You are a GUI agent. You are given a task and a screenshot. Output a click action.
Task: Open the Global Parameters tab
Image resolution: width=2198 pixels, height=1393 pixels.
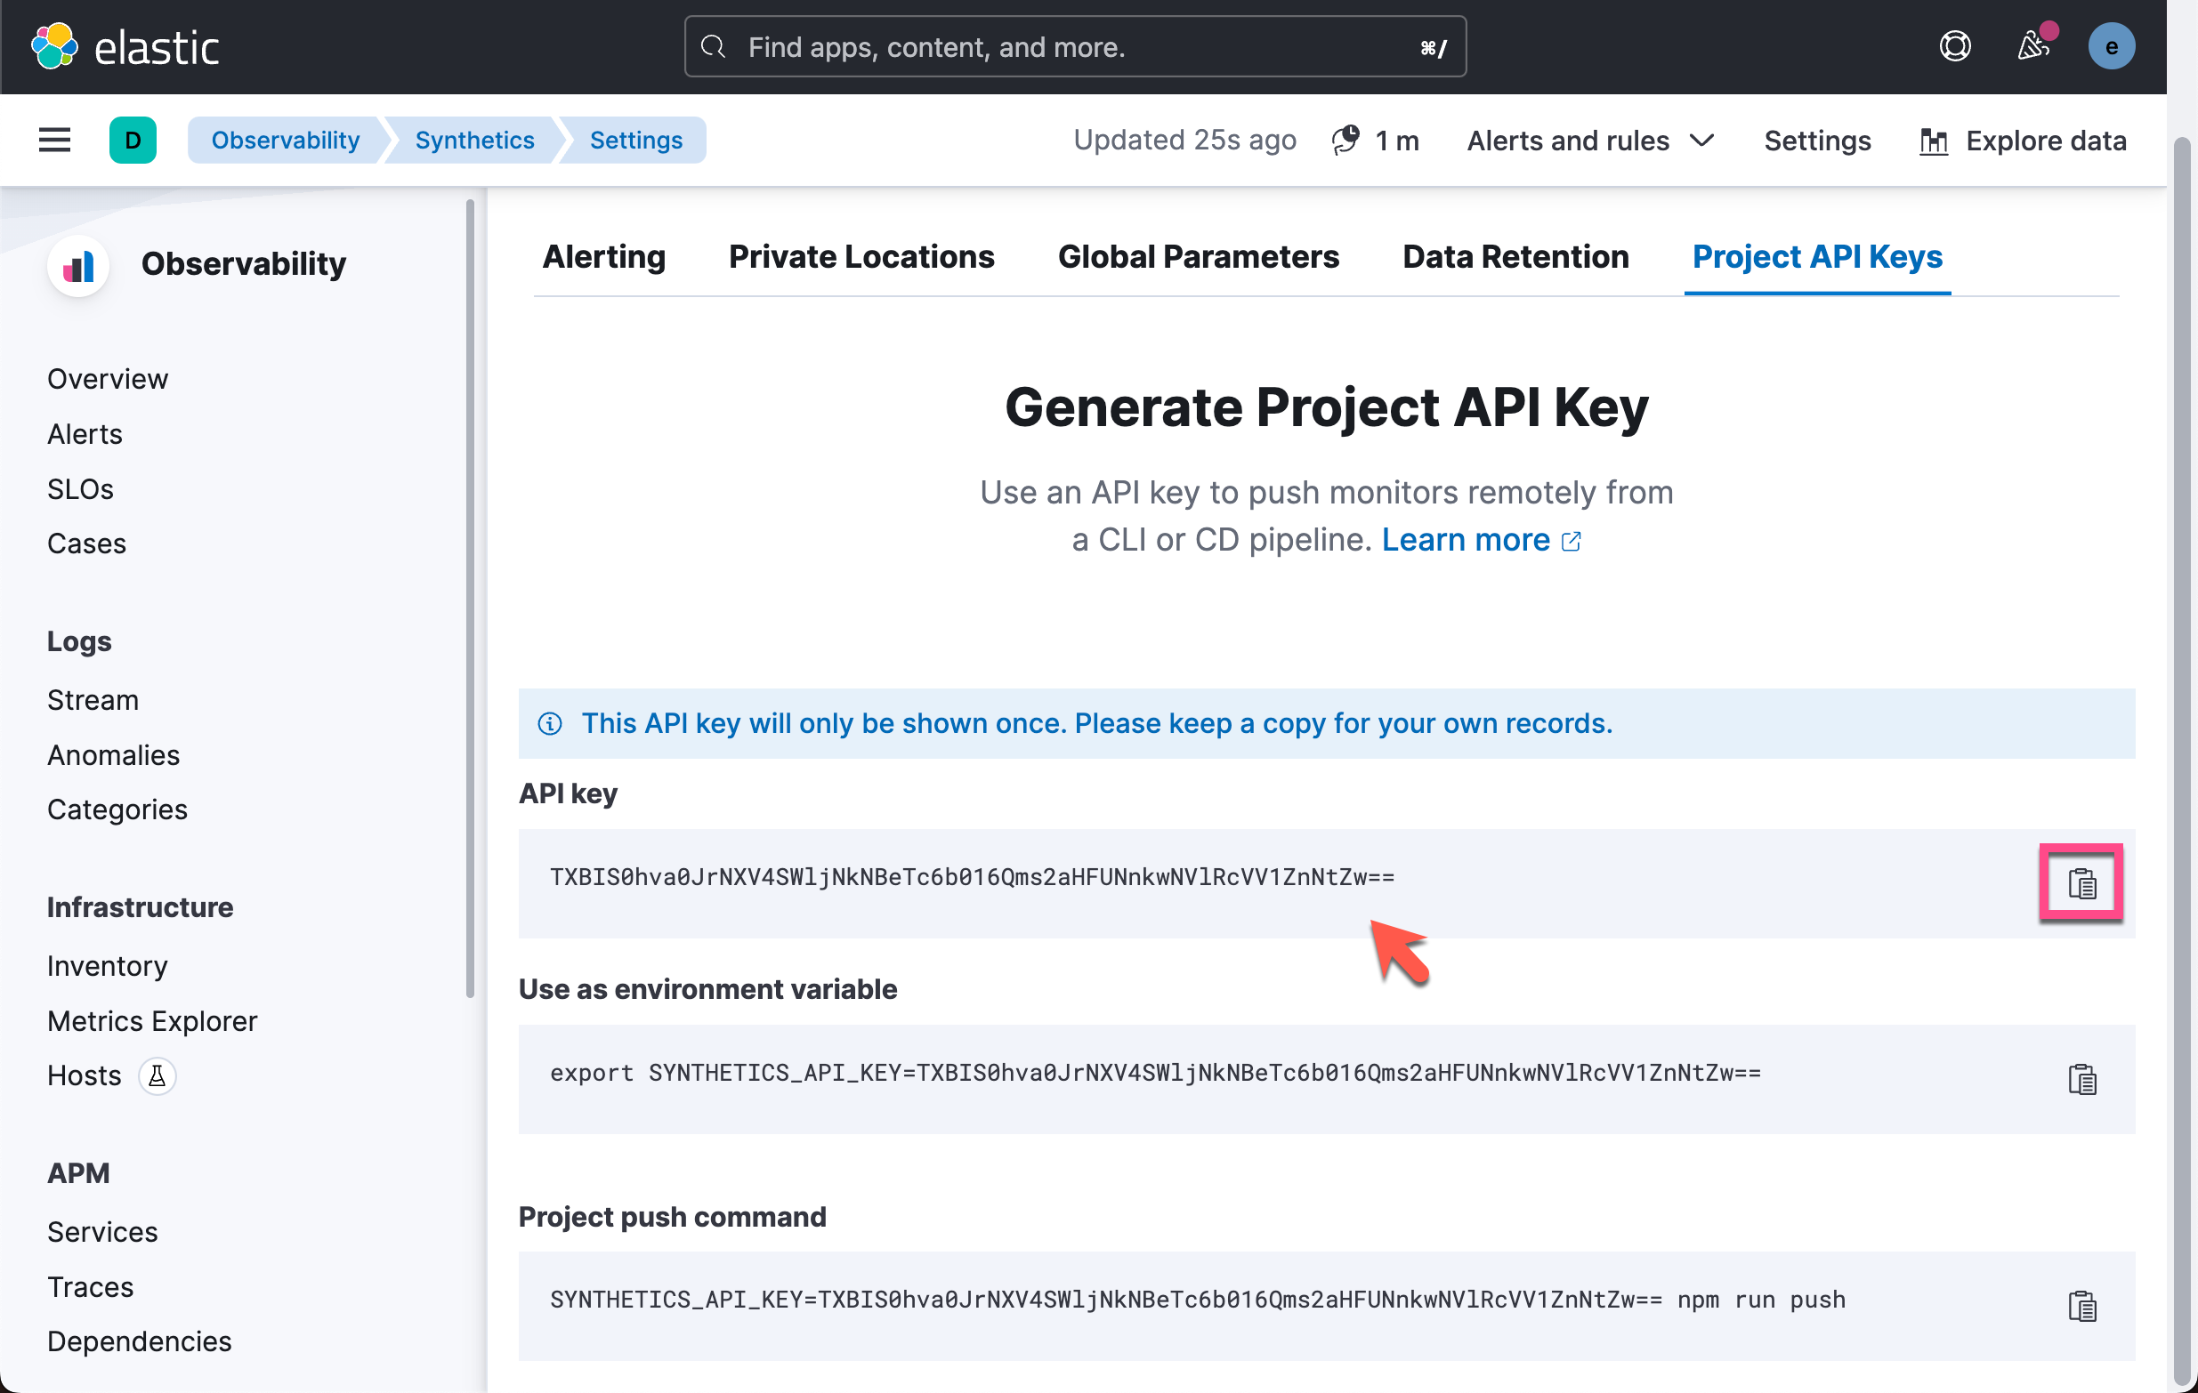[1198, 257]
